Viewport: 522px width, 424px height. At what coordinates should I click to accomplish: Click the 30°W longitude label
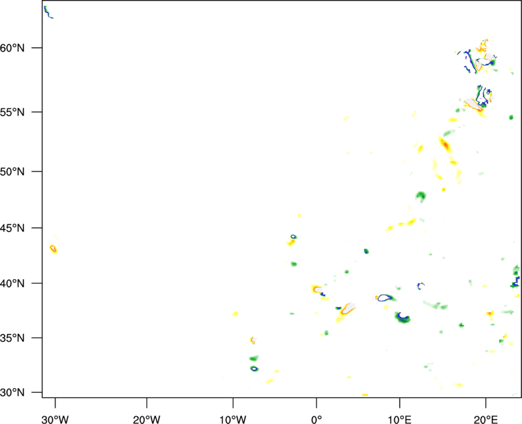point(55,419)
